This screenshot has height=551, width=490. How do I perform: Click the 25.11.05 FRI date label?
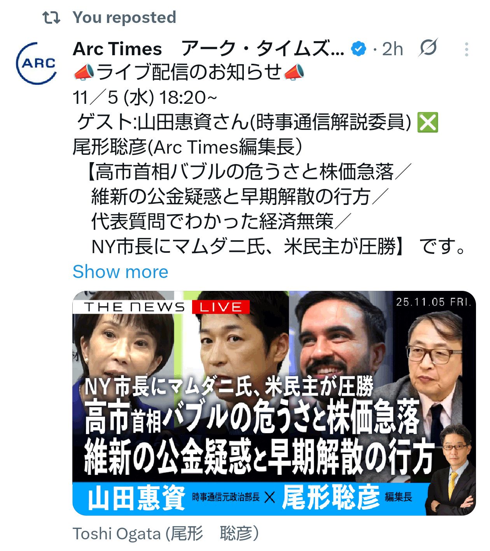tap(434, 302)
